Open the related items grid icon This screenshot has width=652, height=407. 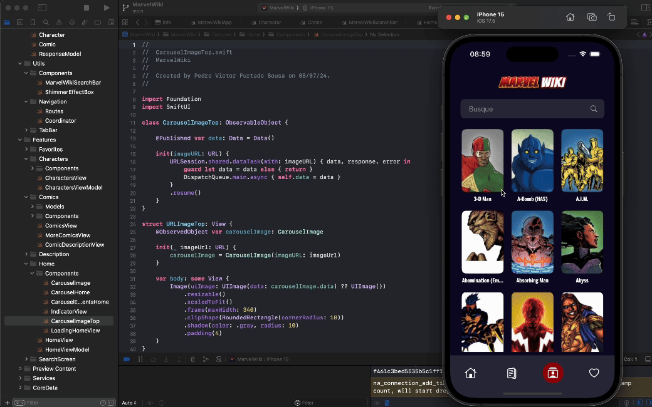tap(125, 23)
